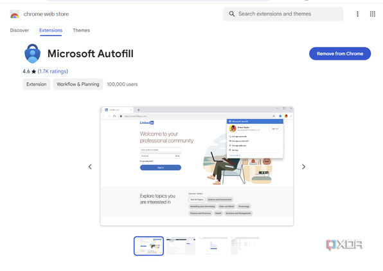
Task: Click the large LinkedIn preview screenshot
Action: (x=197, y=166)
